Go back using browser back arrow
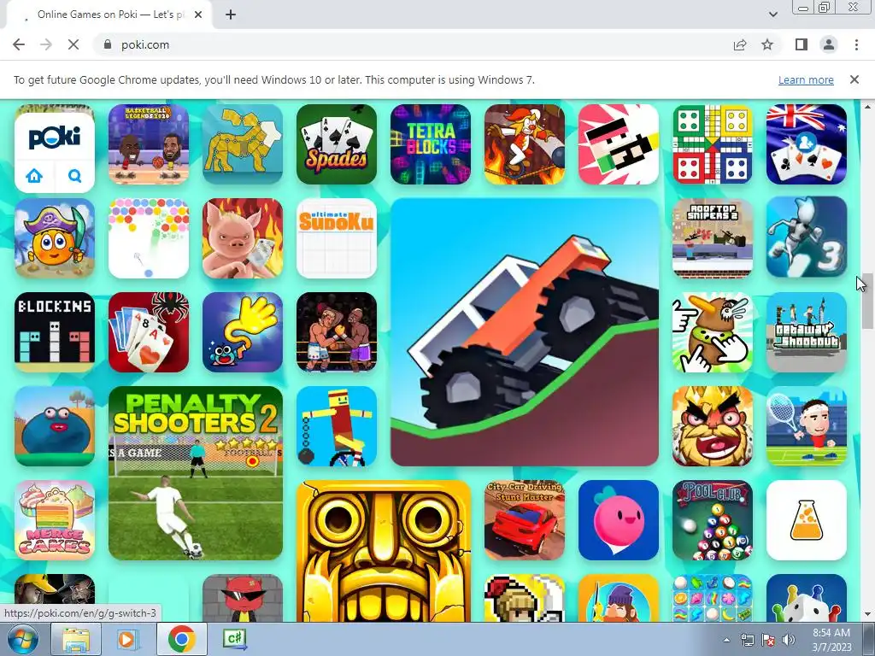Image resolution: width=875 pixels, height=656 pixels. [x=19, y=44]
